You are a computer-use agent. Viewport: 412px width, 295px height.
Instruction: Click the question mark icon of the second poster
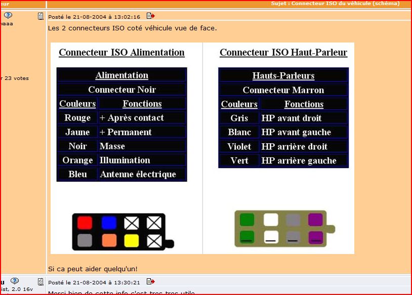pyautogui.click(x=15, y=281)
